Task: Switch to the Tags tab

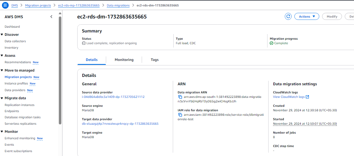Action: [155, 60]
